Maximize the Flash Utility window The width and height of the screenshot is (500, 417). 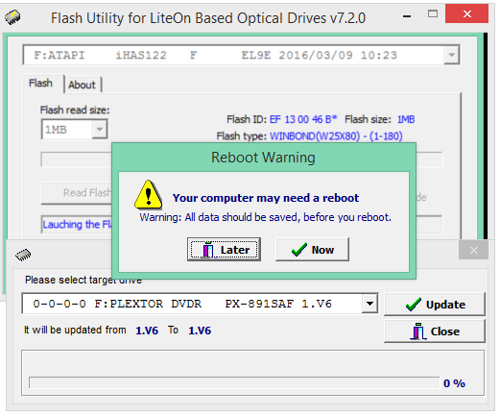tap(433, 13)
